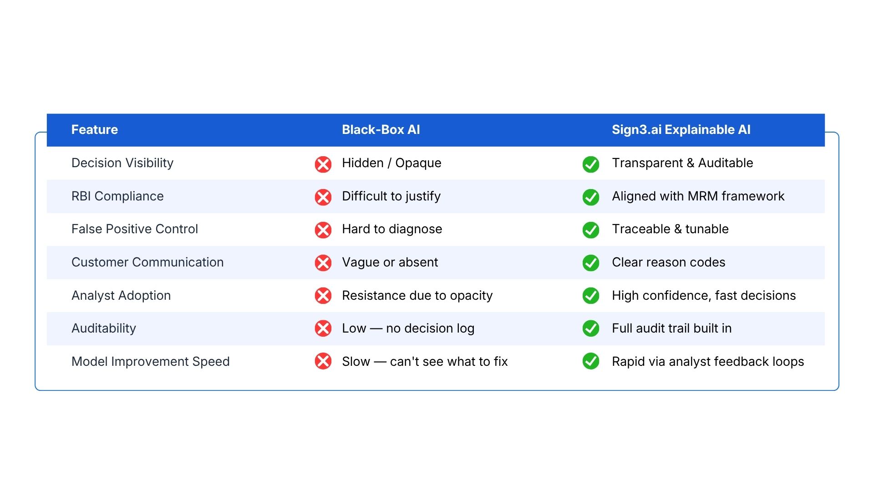Screen dimensions: 874x492
Task: Select the Feature column header
Action: (95, 130)
